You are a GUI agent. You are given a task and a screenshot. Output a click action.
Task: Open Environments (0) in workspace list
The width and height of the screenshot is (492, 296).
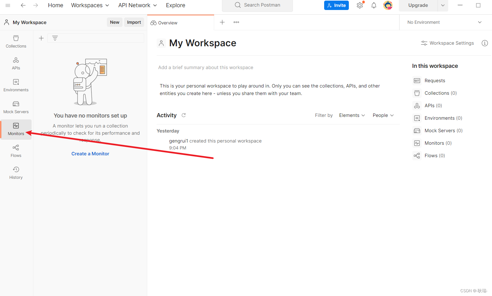coord(443,118)
